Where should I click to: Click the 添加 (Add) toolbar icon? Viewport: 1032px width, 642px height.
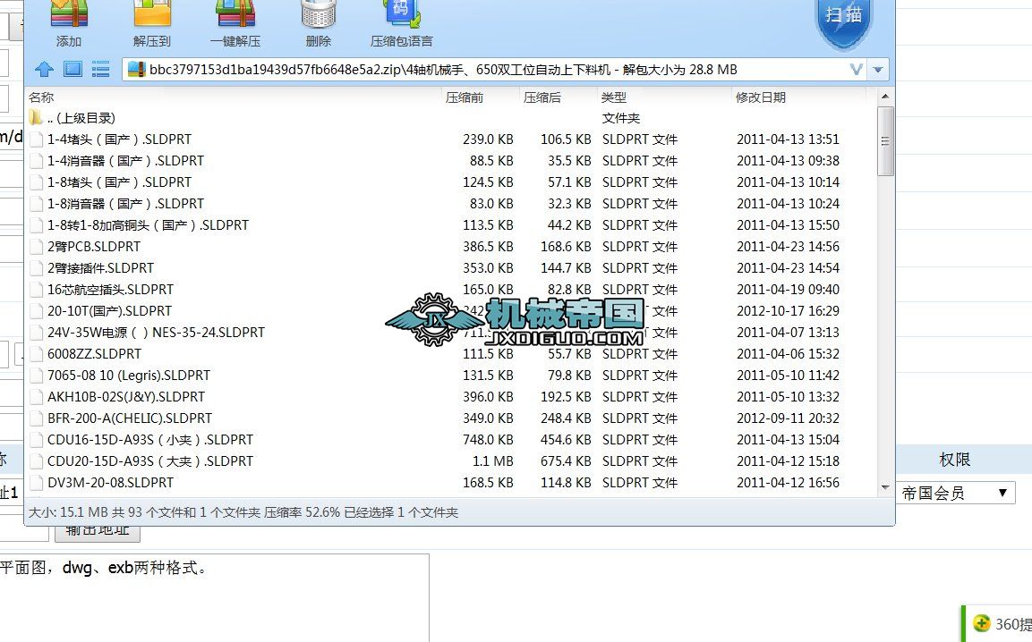pos(68,14)
